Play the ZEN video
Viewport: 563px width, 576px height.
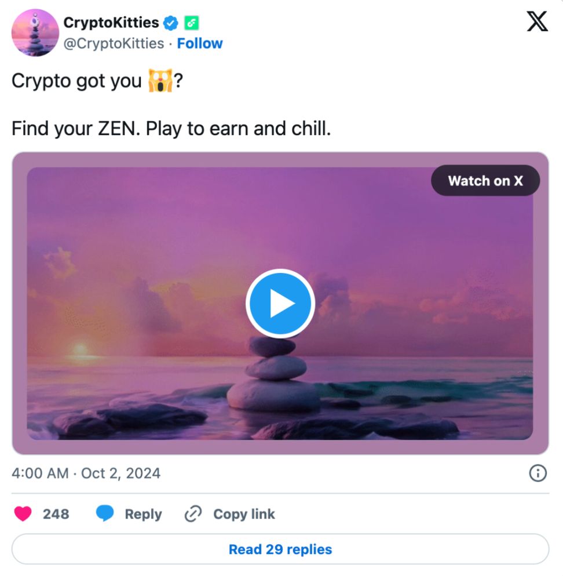point(280,303)
